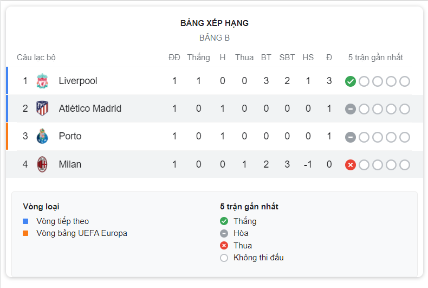Image resolution: width=428 pixels, height=288 pixels.
Task: Click red Thua icon in legend
Action: [224, 246]
